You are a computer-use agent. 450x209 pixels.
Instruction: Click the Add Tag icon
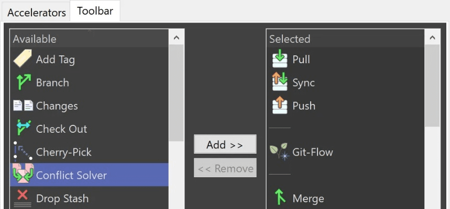[23, 60]
